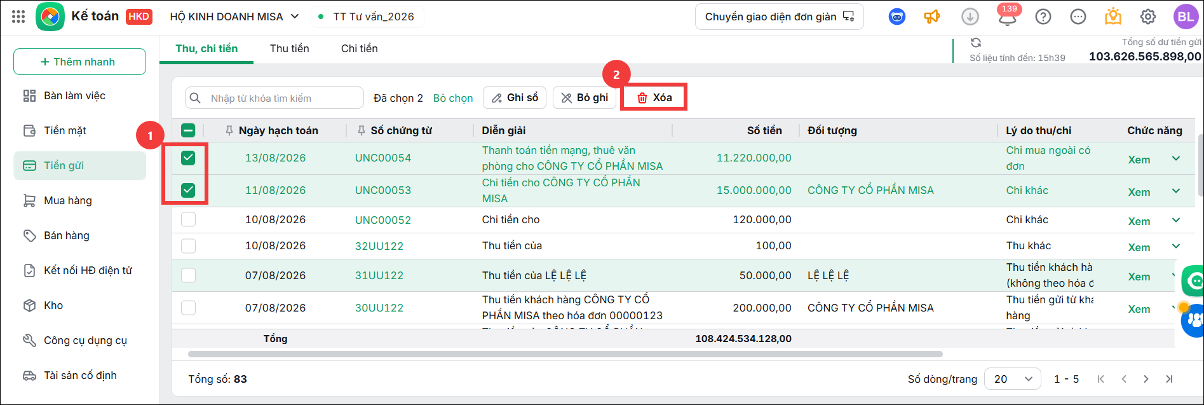Uncheck the row UNC00053 checkbox
This screenshot has width=1204, height=405.
coord(188,190)
